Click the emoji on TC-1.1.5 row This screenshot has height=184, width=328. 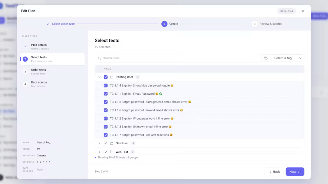[x=190, y=102]
